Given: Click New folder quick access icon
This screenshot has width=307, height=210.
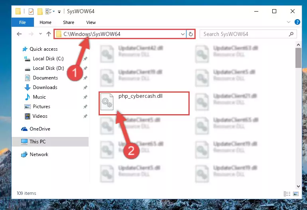Looking at the screenshot, I should (x=40, y=12).
